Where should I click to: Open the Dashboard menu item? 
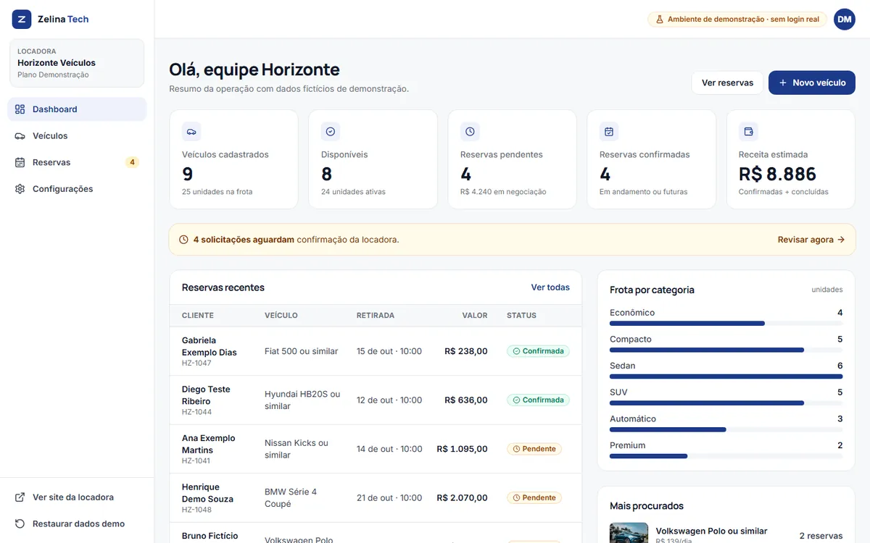(x=77, y=109)
